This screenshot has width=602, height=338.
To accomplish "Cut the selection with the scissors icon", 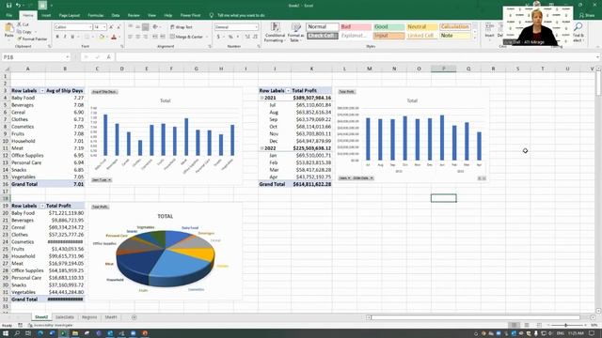I will point(19,24).
